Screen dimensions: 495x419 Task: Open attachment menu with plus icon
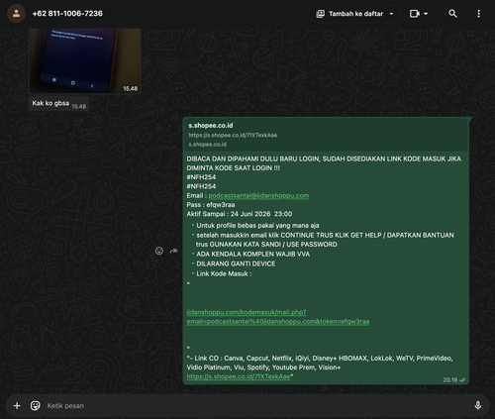[x=17, y=405]
